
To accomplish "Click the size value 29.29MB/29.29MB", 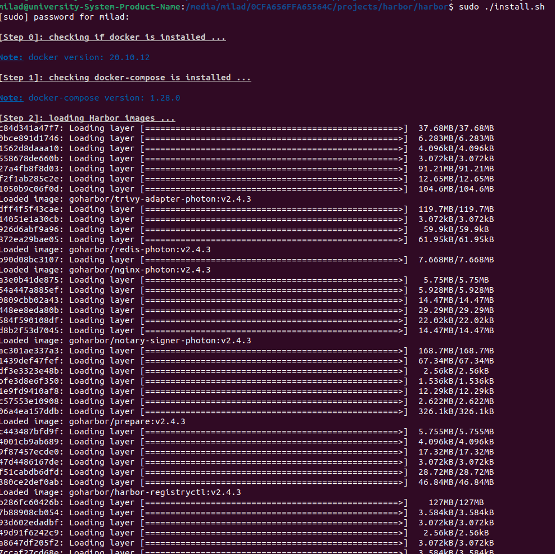I will click(456, 310).
